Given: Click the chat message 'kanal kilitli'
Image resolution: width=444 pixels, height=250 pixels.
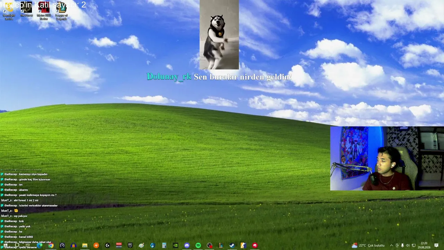Looking at the screenshot, I should click(x=26, y=237).
